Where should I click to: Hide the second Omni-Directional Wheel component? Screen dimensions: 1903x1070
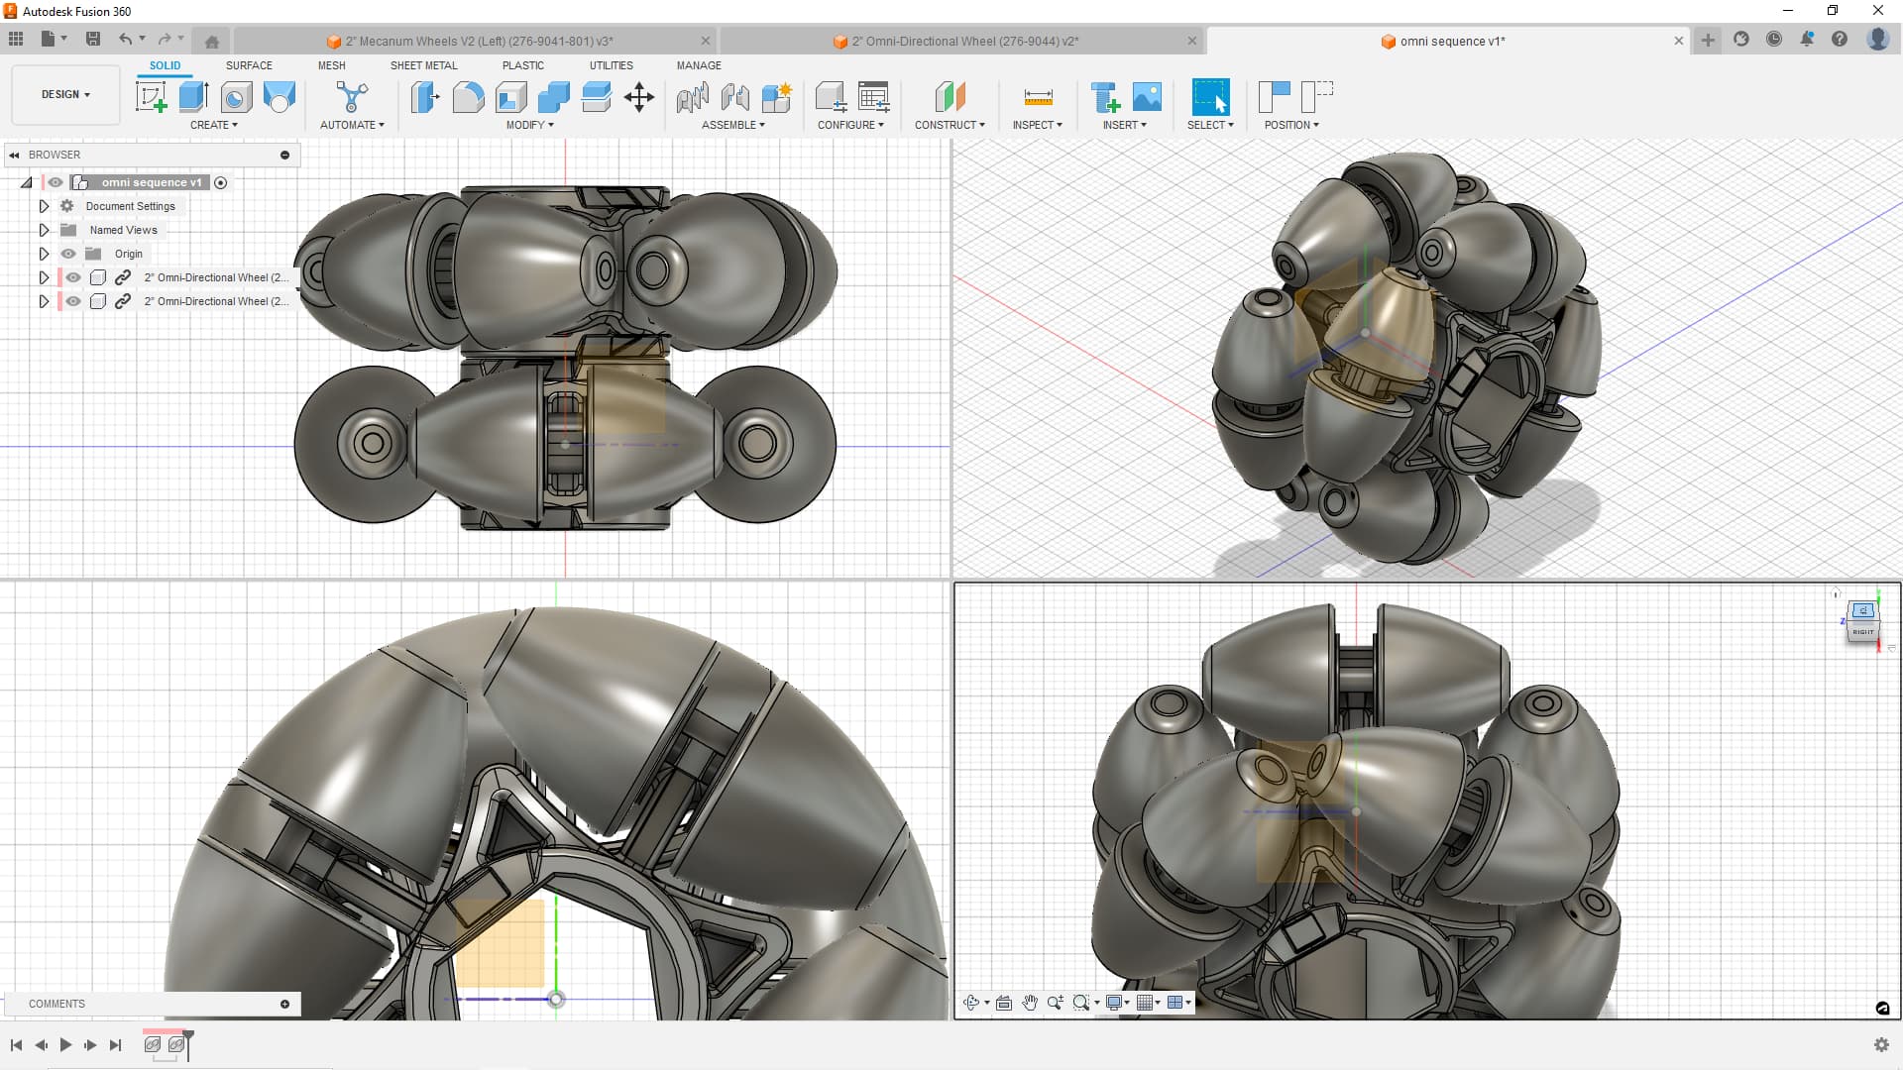(73, 301)
